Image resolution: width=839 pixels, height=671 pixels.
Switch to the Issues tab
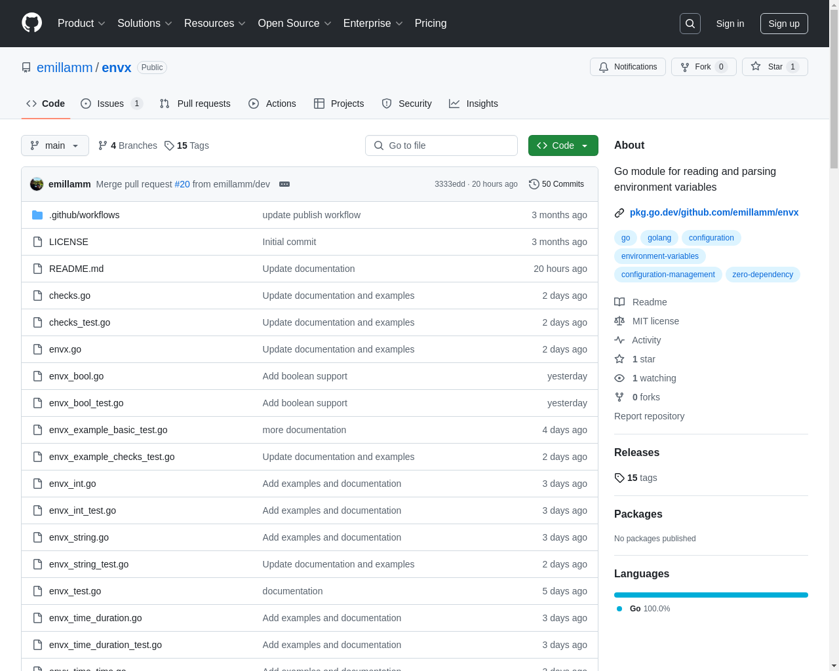tap(111, 104)
